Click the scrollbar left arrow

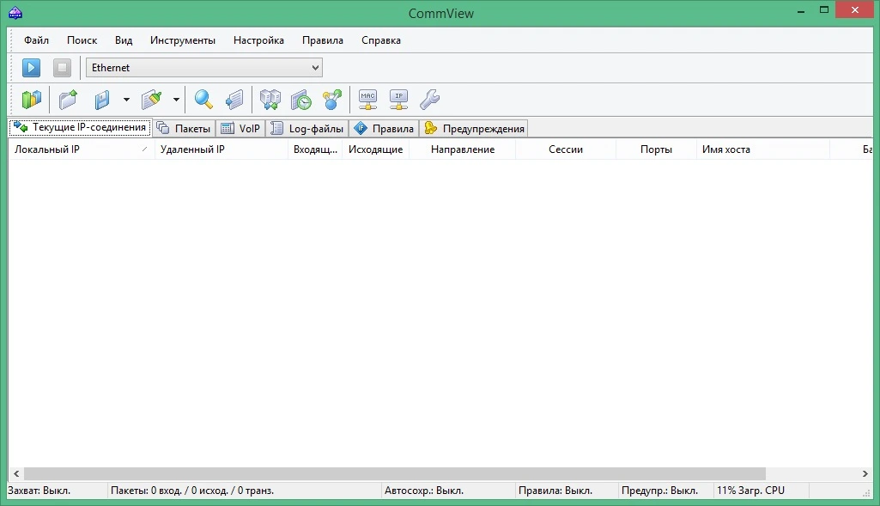16,474
